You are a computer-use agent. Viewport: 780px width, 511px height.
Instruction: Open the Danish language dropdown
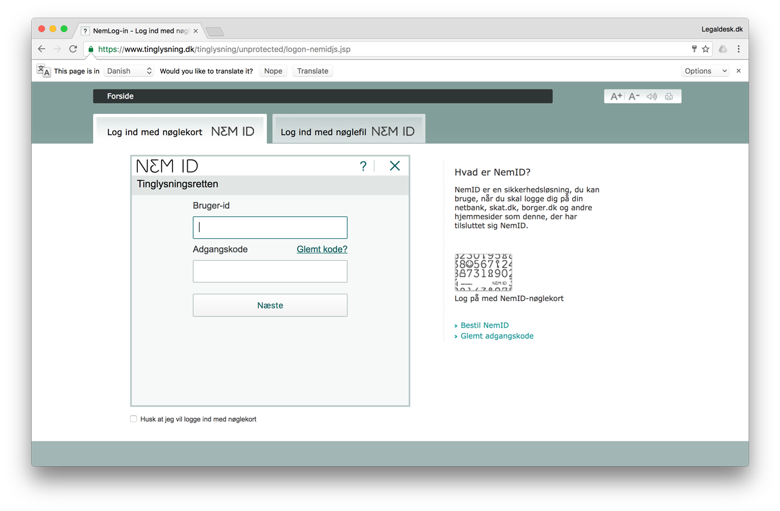pyautogui.click(x=129, y=71)
